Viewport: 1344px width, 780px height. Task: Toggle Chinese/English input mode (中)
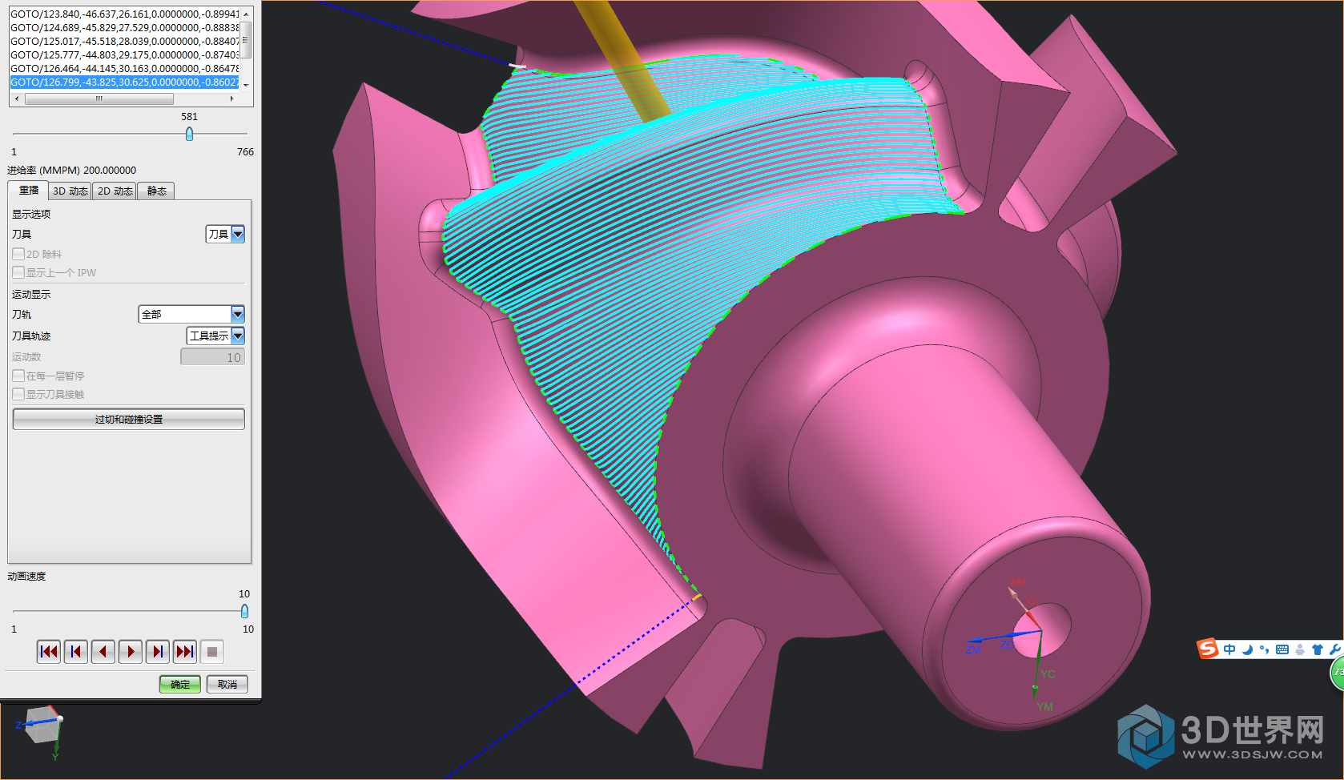pos(1229,649)
